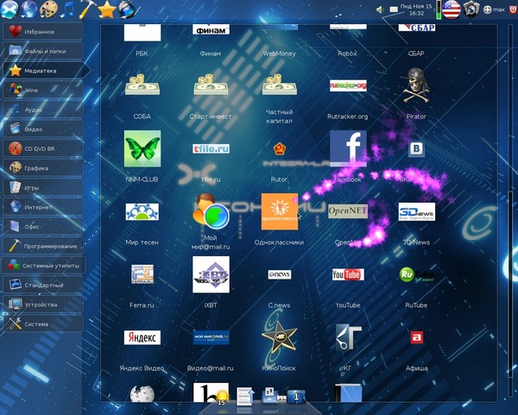This screenshot has height=415, width=518.
Task: Open the Финам shortcut
Action: coord(211,29)
